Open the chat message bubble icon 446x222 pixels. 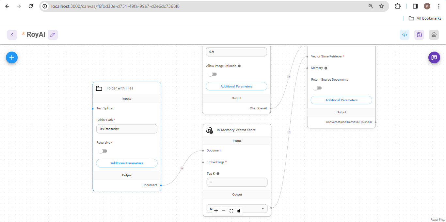(x=434, y=57)
